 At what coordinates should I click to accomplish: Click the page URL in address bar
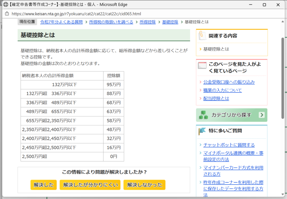click(x=76, y=14)
